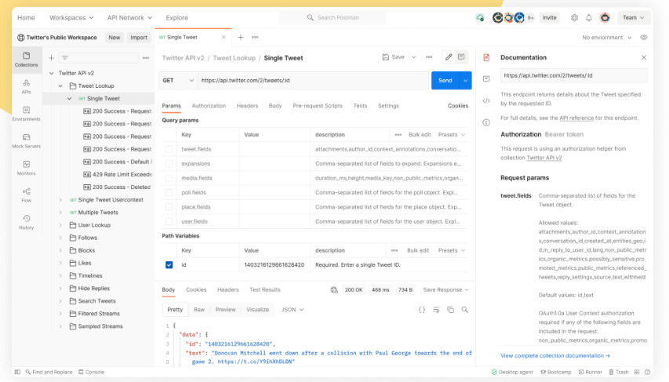Collapse the Tweet Lookup folder
This screenshot has height=382, width=669.
pyautogui.click(x=60, y=85)
